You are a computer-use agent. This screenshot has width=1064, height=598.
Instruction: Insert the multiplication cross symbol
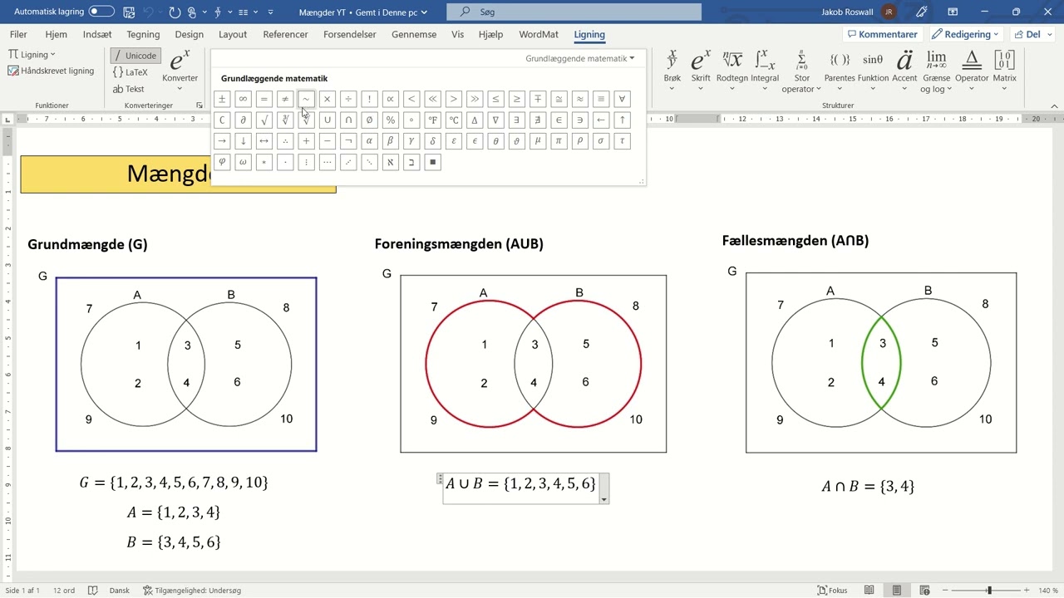pyautogui.click(x=328, y=99)
